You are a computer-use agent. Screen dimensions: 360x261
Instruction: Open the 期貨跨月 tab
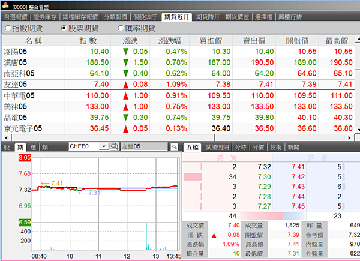click(x=208, y=17)
